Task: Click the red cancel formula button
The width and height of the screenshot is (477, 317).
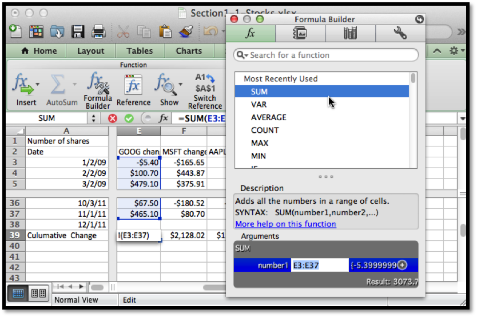Action: 113,118
